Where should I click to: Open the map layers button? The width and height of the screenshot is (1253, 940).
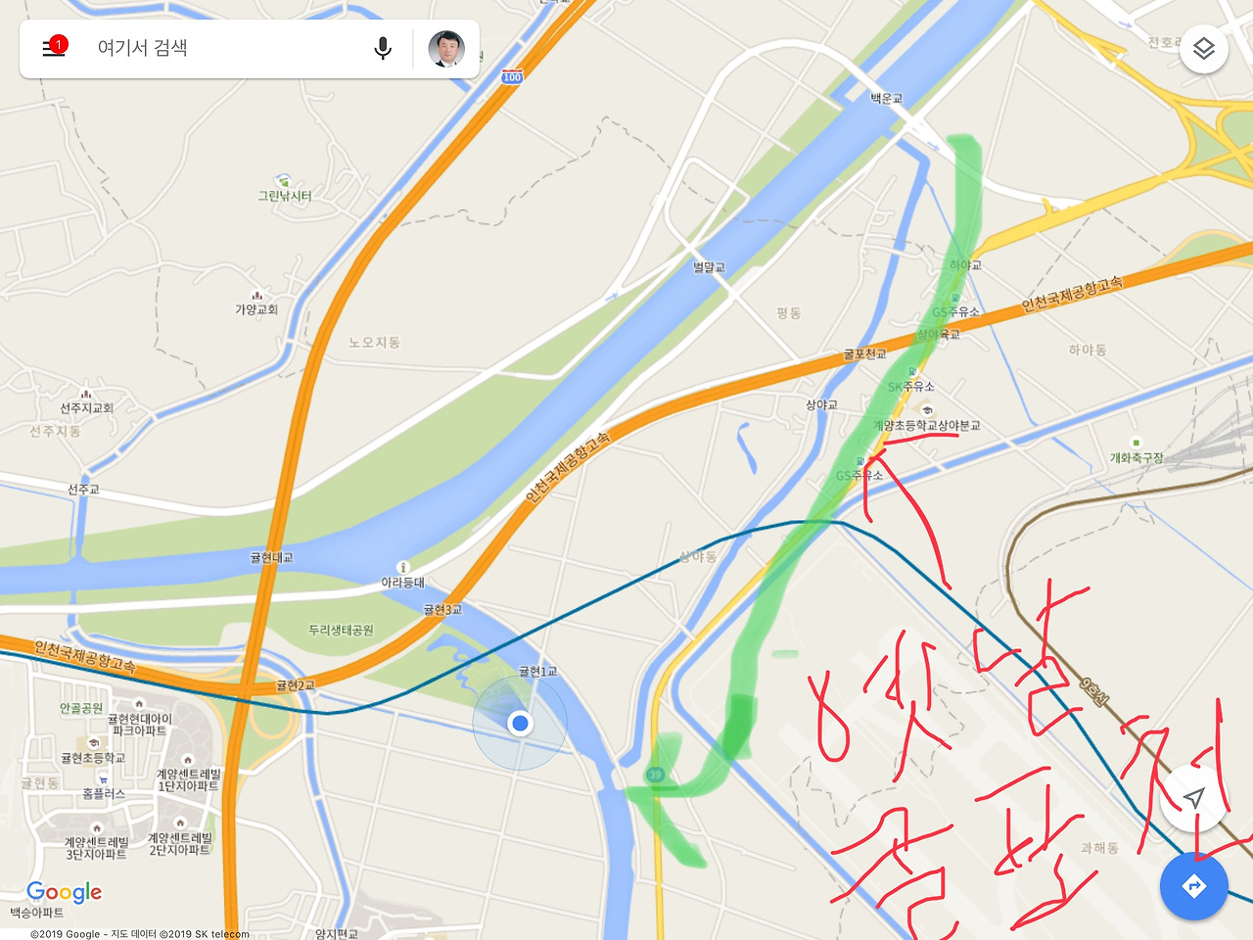[x=1203, y=48]
